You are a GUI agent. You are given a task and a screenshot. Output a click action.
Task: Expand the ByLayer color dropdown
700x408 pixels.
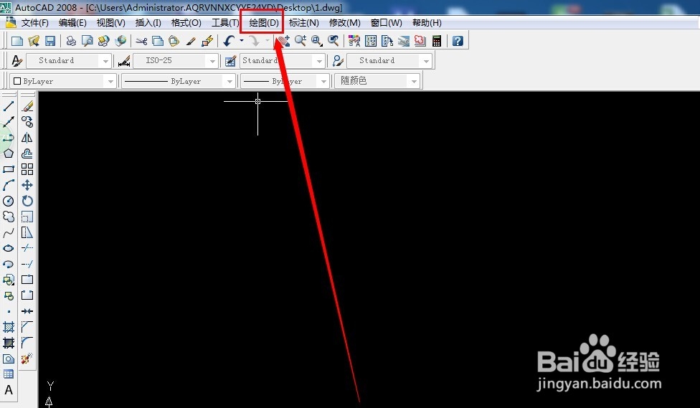click(x=110, y=81)
